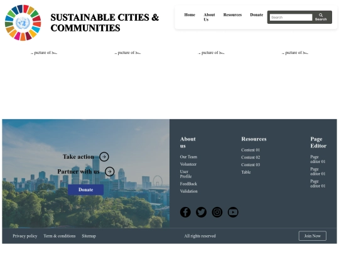Open the Instagram social icon
Viewport: 339px width, 254px height.
tap(217, 212)
